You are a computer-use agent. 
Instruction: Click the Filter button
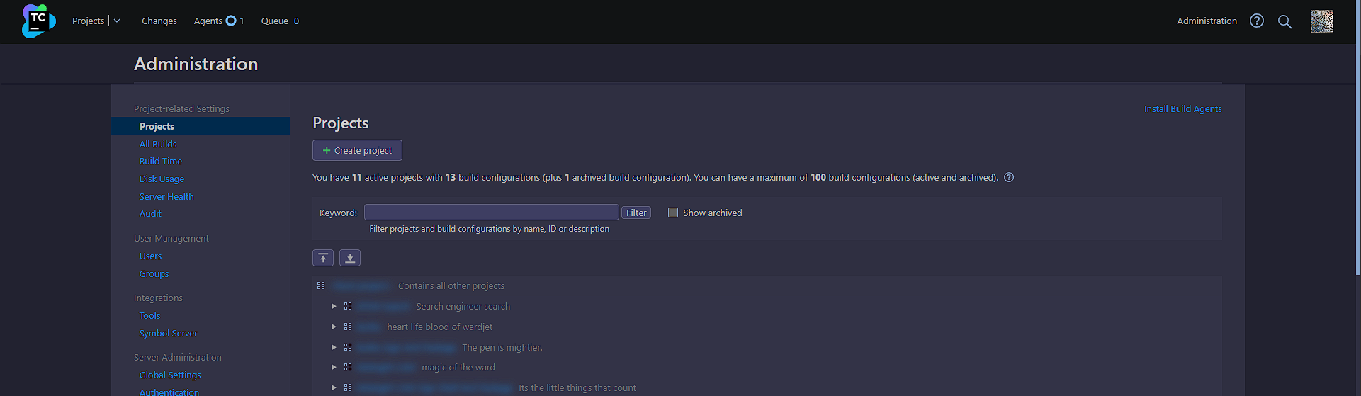[636, 213]
